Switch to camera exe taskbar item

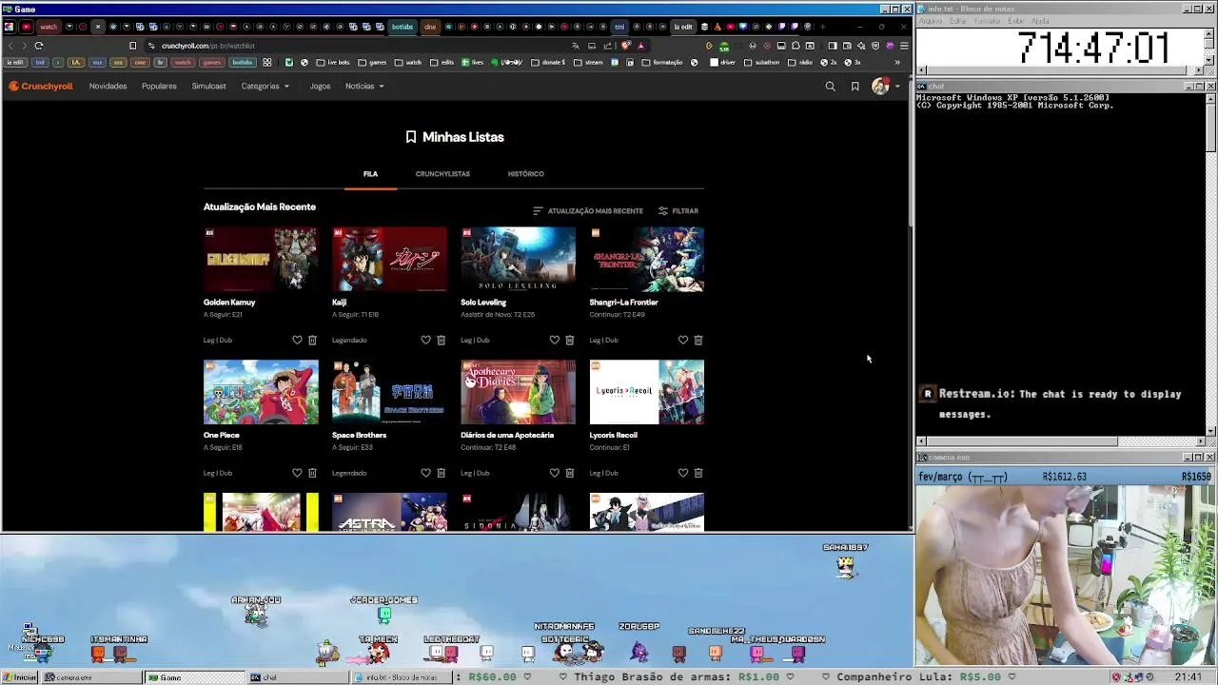tap(91, 677)
